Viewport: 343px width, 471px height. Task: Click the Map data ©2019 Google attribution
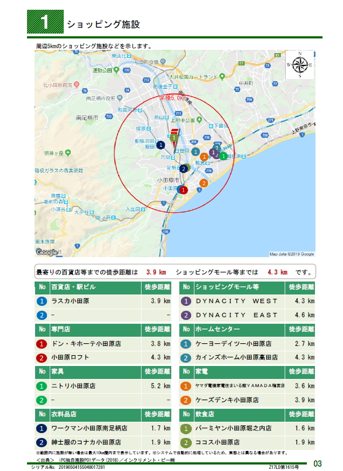(292, 254)
